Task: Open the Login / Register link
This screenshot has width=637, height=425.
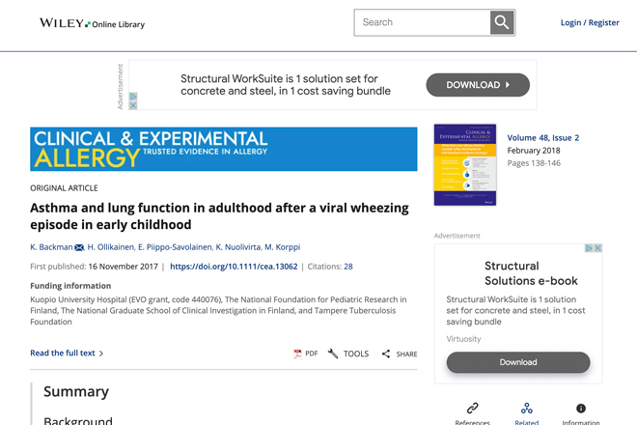Action: click(590, 23)
